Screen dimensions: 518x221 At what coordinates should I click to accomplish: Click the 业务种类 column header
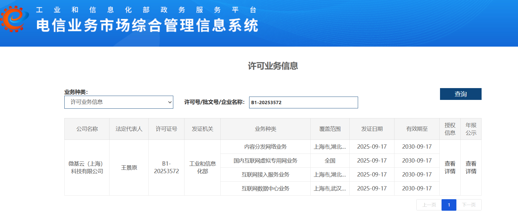pyautogui.click(x=265, y=129)
